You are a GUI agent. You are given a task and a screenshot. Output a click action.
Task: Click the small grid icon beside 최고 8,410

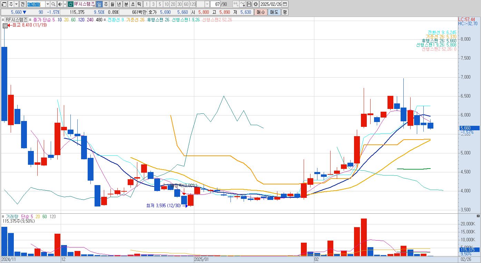5,26
